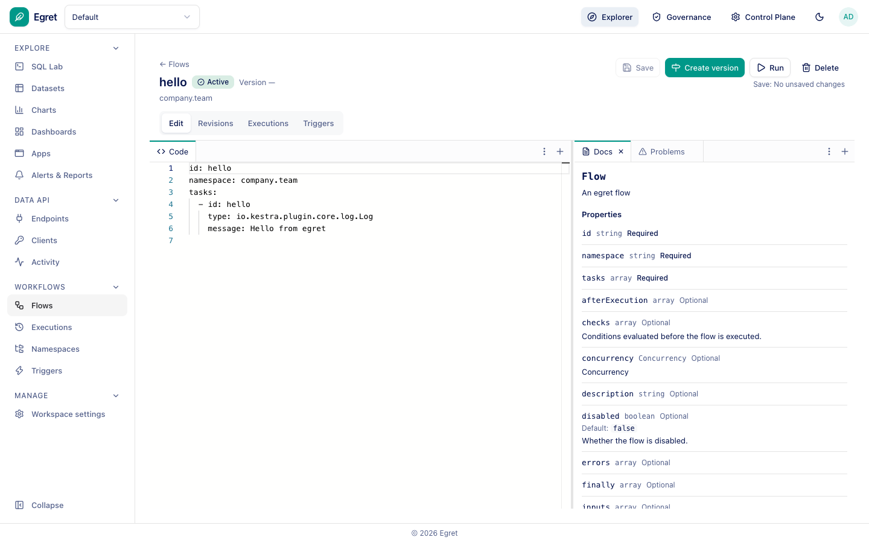Add a new panel beside Code

[560, 151]
